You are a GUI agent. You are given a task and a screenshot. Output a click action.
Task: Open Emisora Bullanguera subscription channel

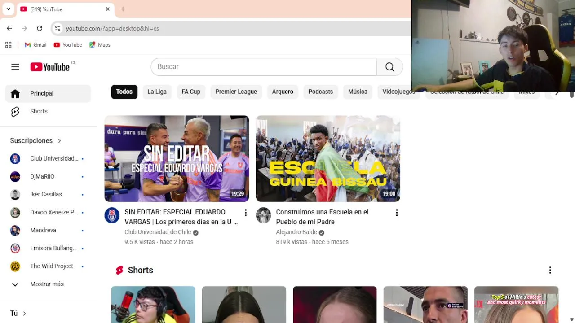pos(48,248)
